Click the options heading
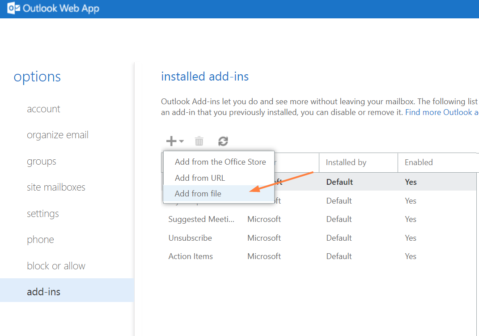Viewport: 479px width, 336px height. (37, 77)
